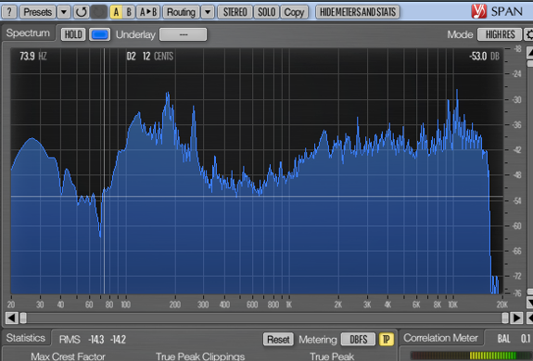Open the Routing settings
Screen dimensions: 533x361
pos(181,12)
